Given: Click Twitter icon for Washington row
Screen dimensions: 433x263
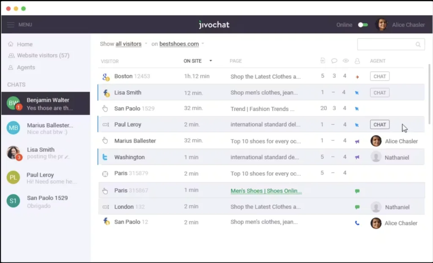Looking at the screenshot, I should pos(105,157).
